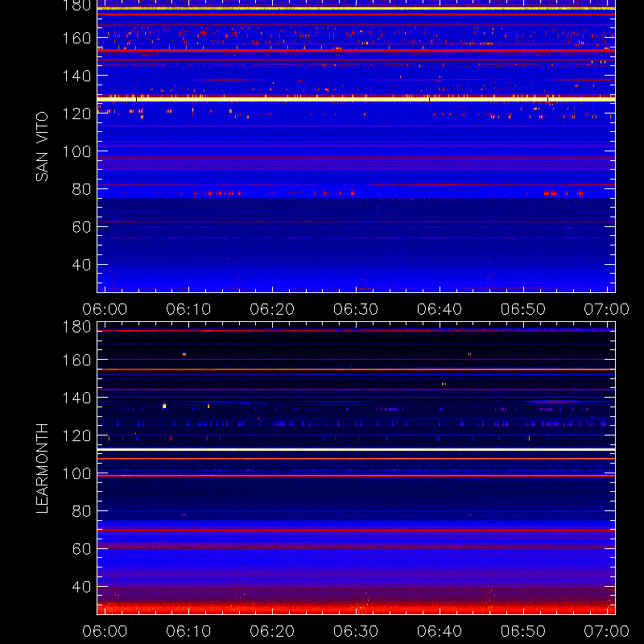Select the 160 frequency tick on San Vito plot
The width and height of the screenshot is (644, 644).
coord(76,38)
